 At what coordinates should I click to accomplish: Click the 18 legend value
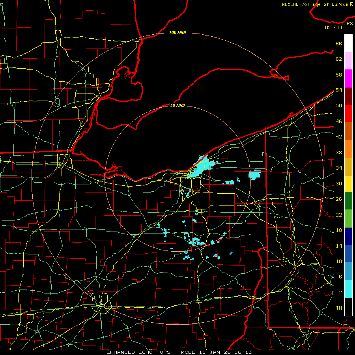[339, 230]
